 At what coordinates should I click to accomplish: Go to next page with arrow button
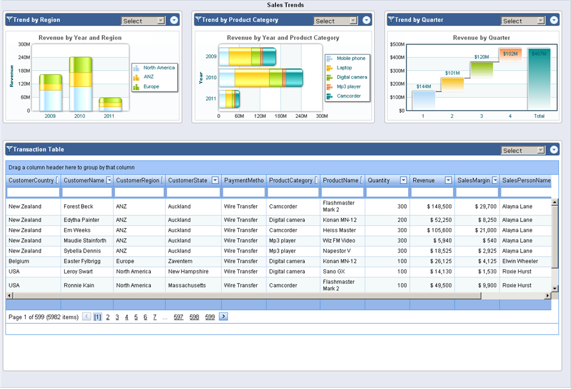(x=223, y=317)
